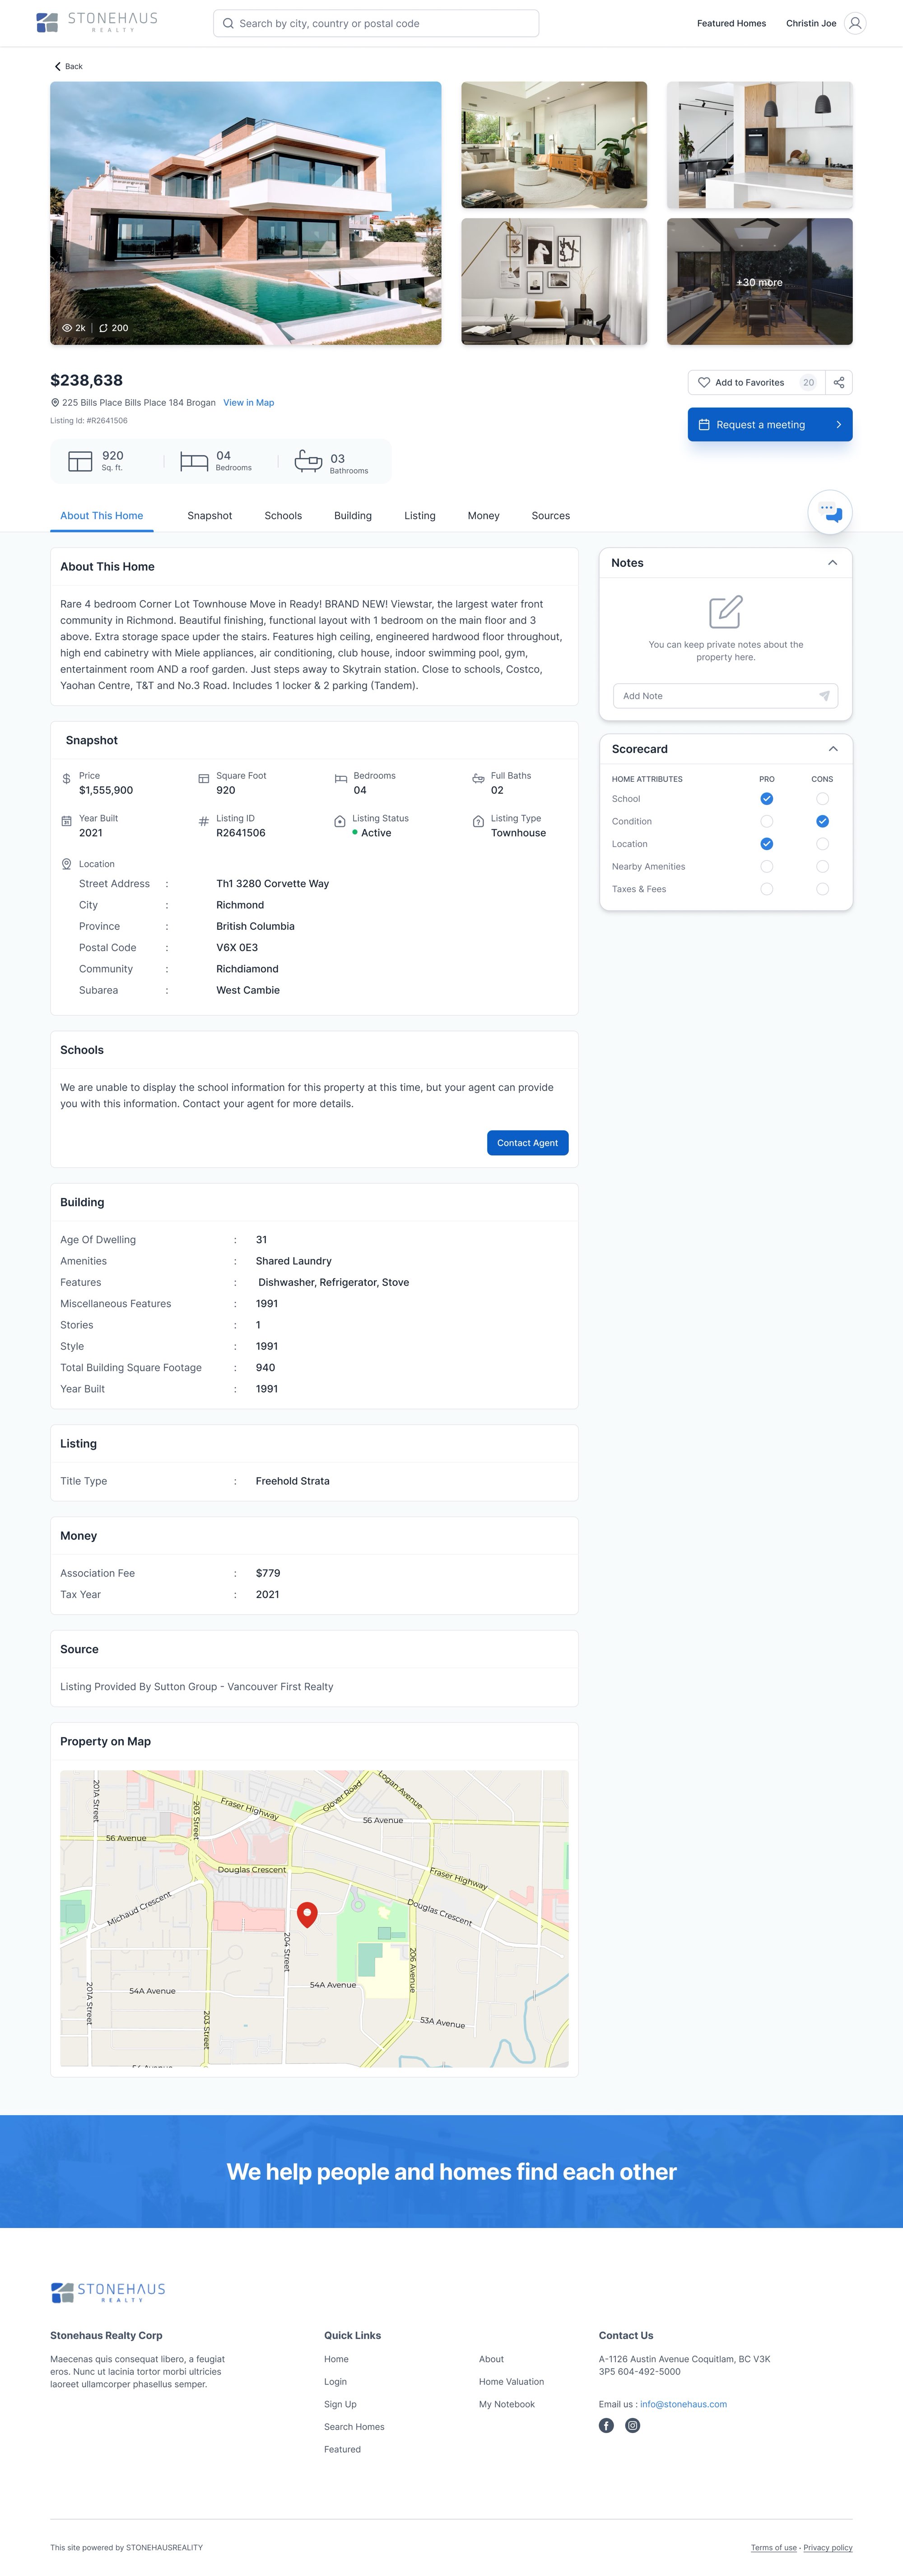903x2576 pixels.
Task: Click the Full Baths tub icon in Snapshot
Action: [478, 778]
